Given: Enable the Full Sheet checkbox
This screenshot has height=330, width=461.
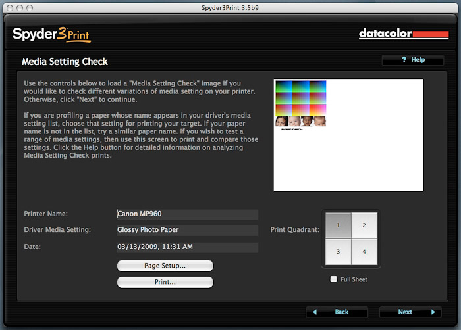Looking at the screenshot, I should click(x=335, y=279).
